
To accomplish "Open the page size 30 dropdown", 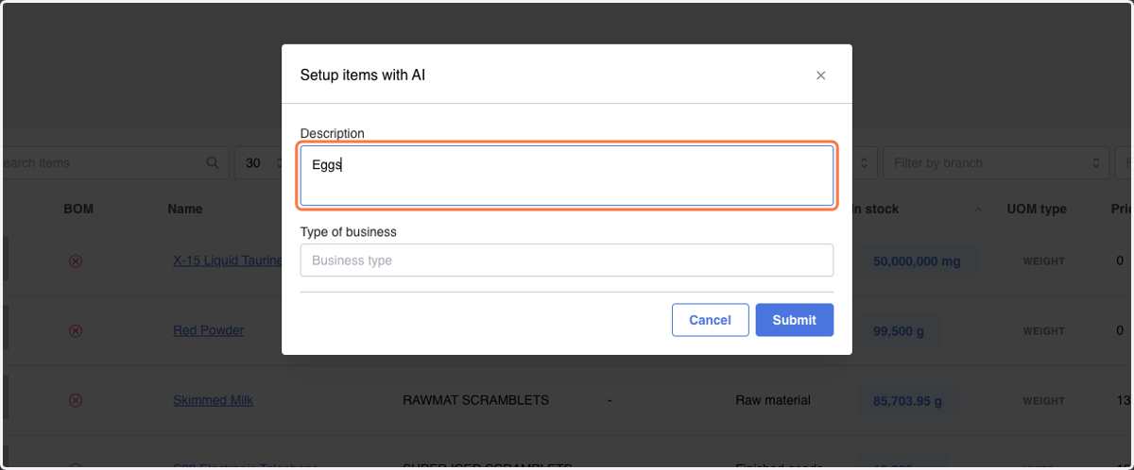I will (x=261, y=162).
